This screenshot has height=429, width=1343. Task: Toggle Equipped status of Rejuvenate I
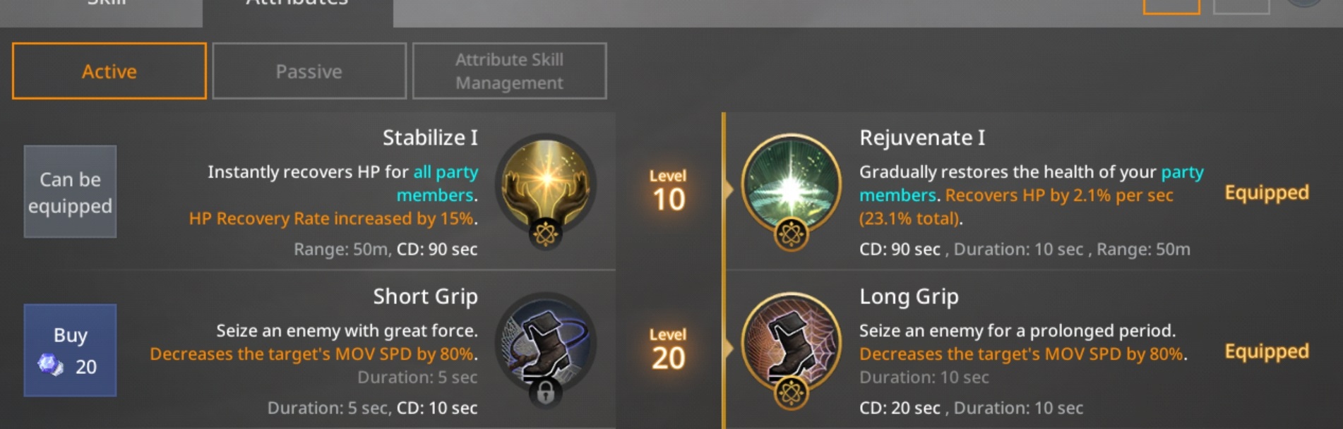pyautogui.click(x=1267, y=193)
